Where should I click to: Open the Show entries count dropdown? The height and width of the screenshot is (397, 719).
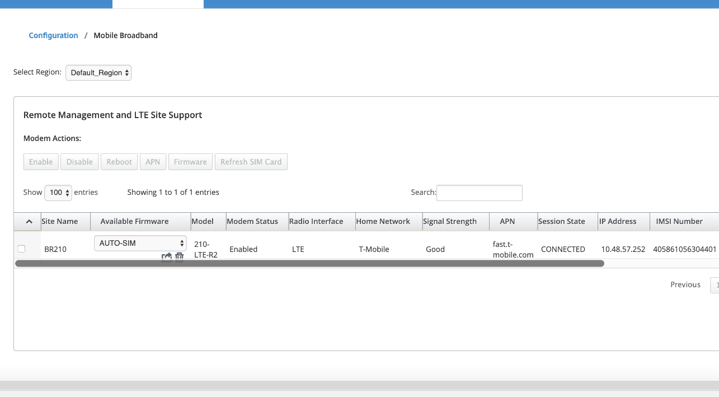[x=58, y=193]
